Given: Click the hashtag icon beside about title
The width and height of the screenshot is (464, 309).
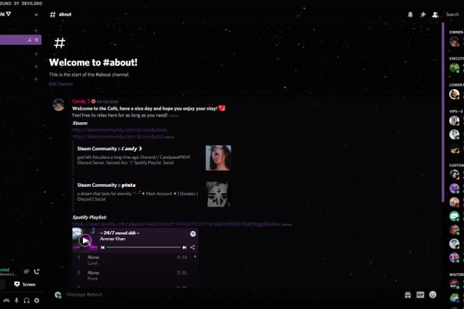Looking at the screenshot, I should (53, 15).
